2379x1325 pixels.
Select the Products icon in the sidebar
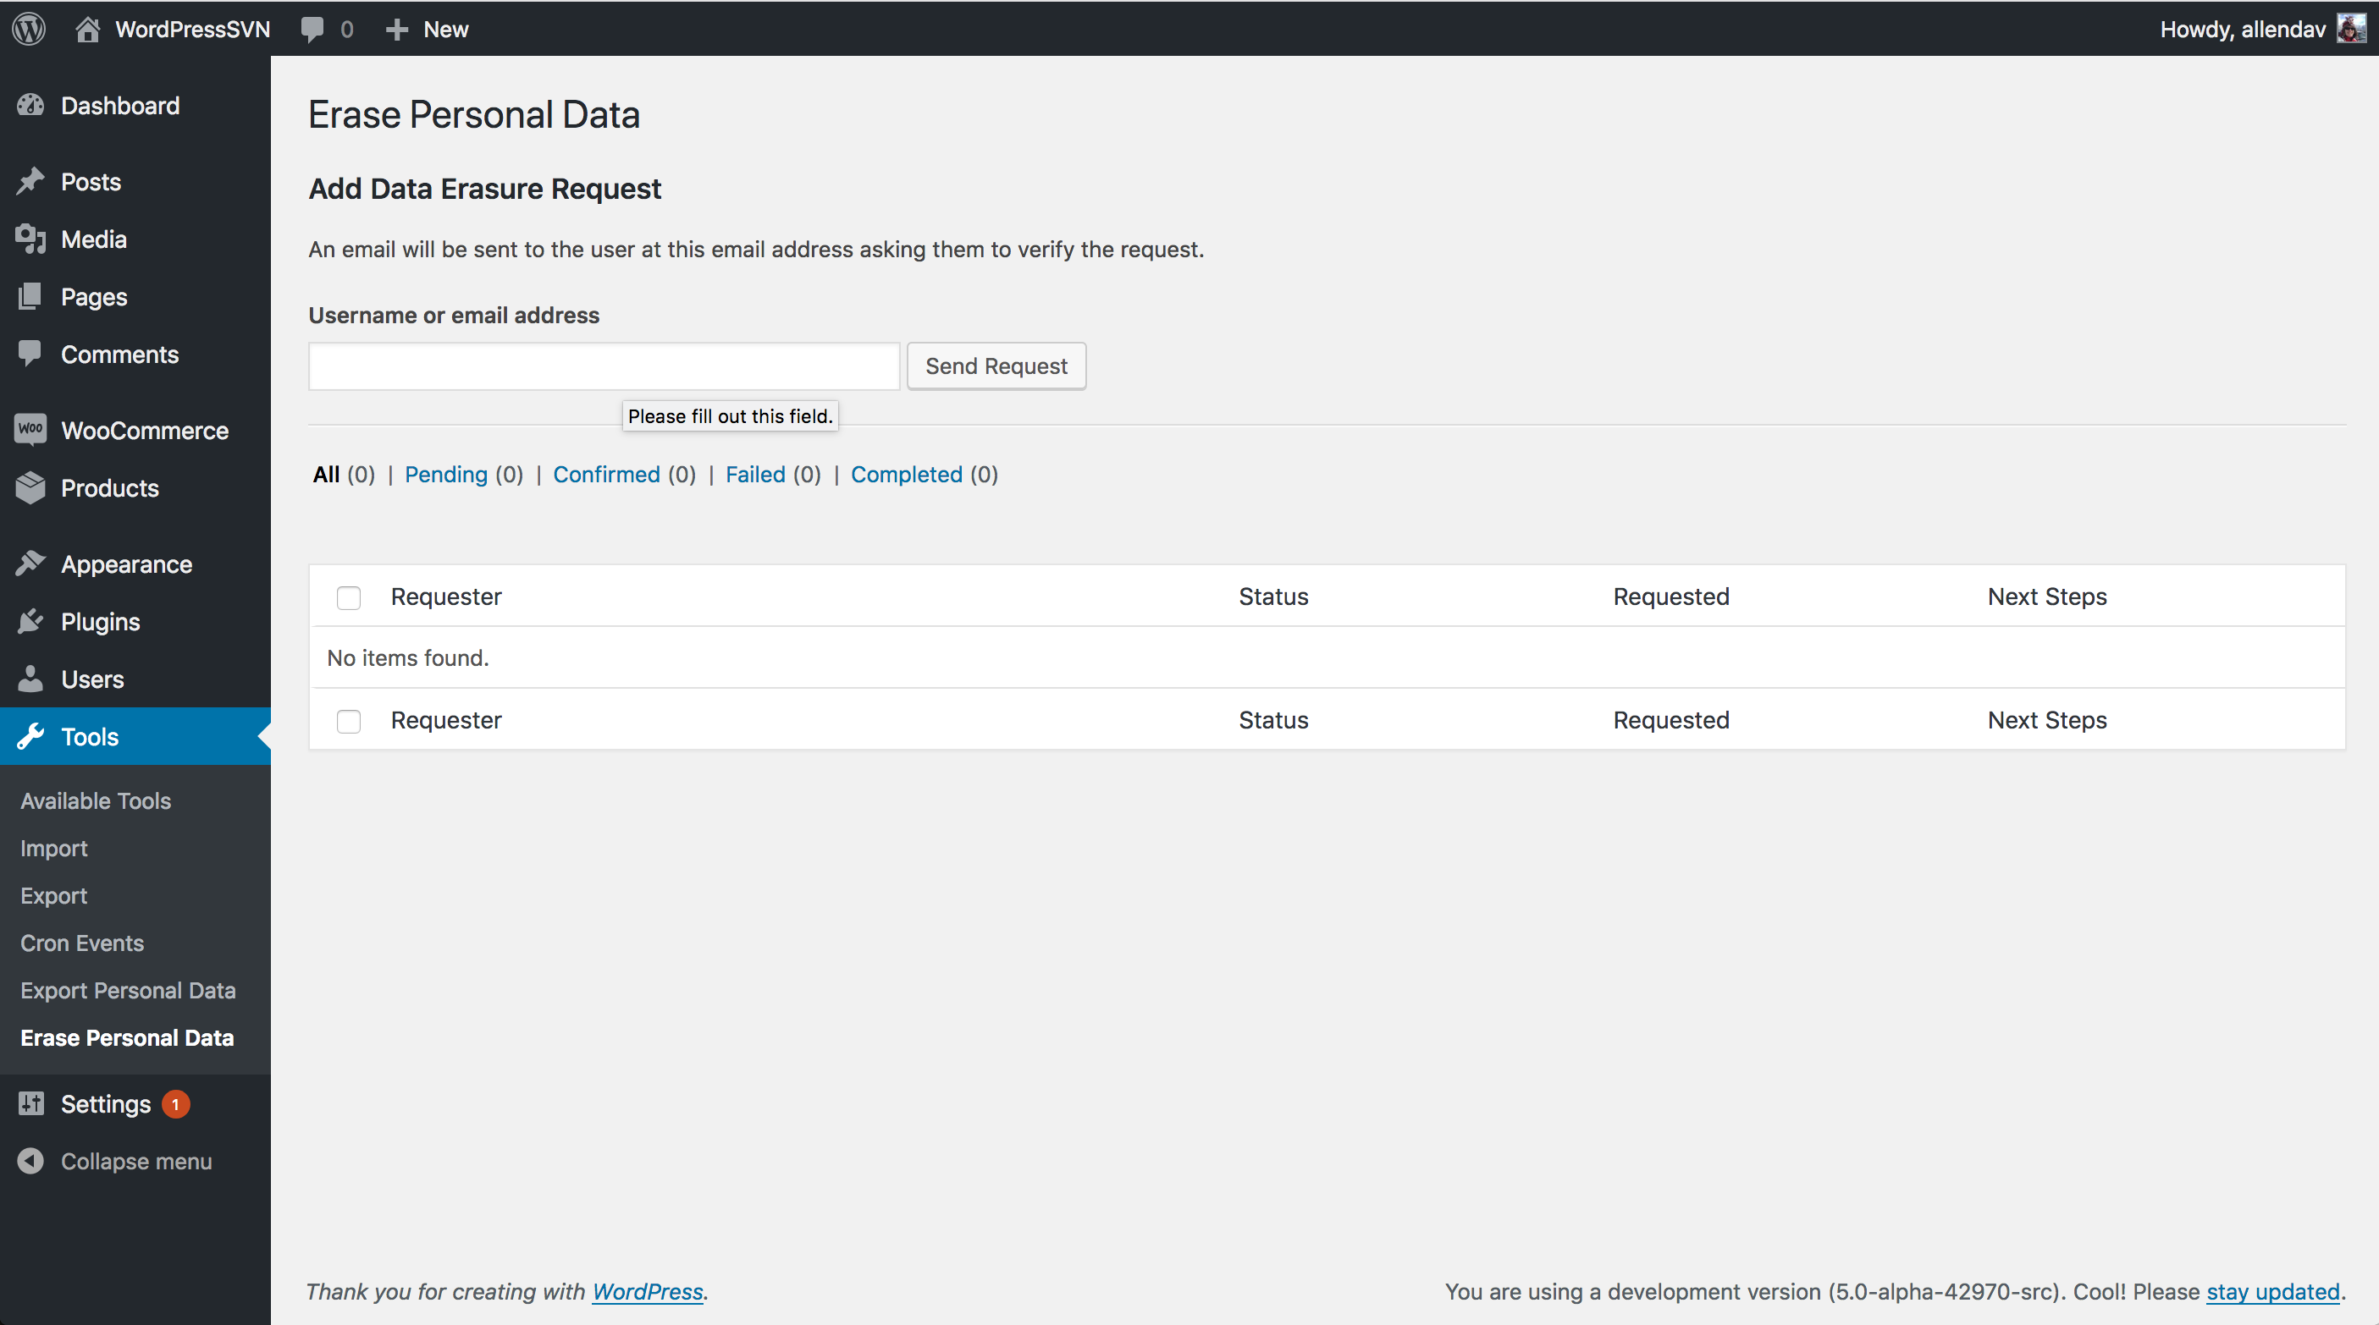click(x=30, y=488)
